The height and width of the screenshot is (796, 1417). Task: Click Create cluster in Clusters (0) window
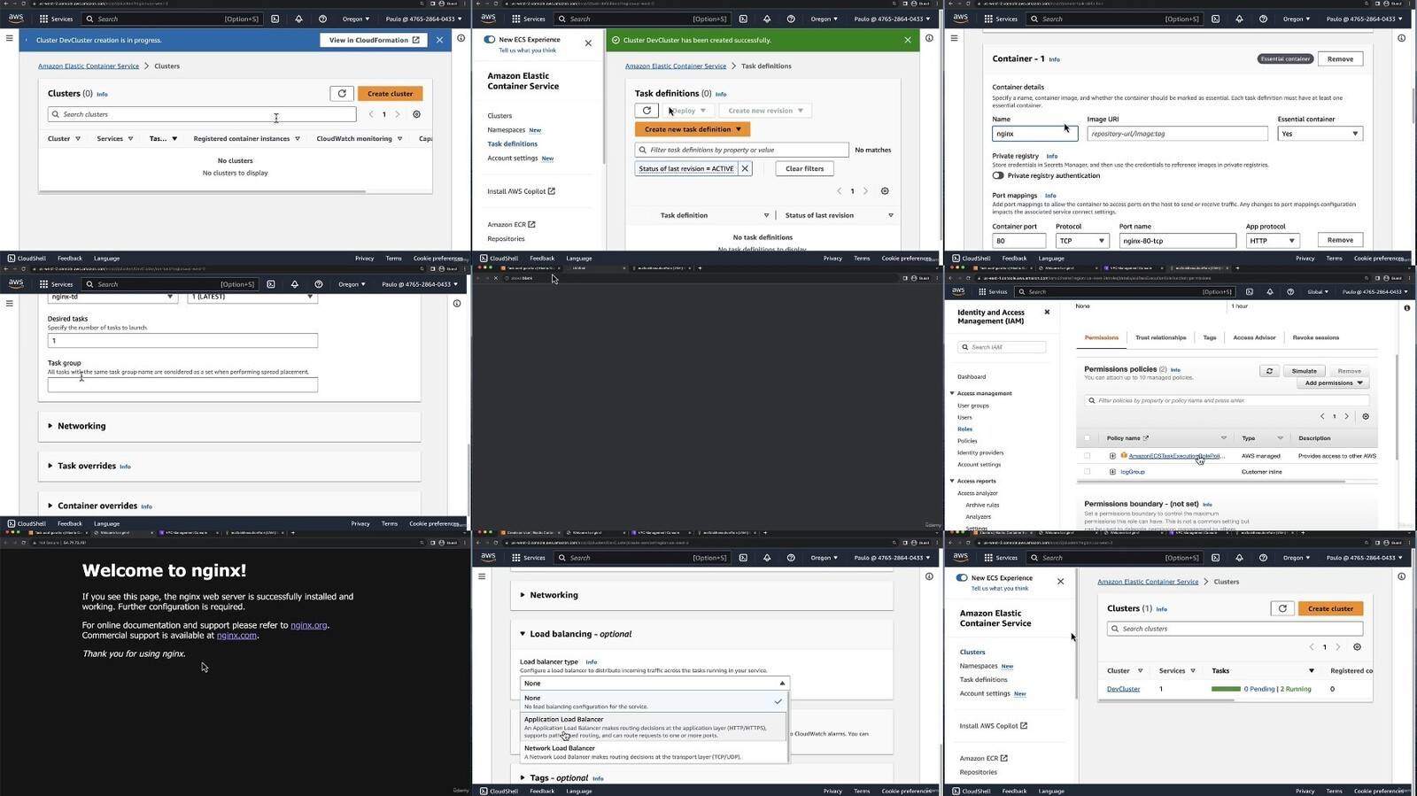pos(390,93)
